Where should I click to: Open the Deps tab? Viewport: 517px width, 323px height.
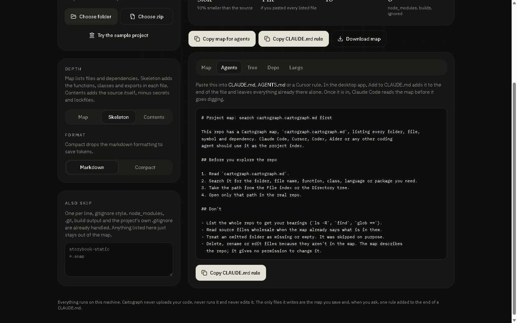273,67
